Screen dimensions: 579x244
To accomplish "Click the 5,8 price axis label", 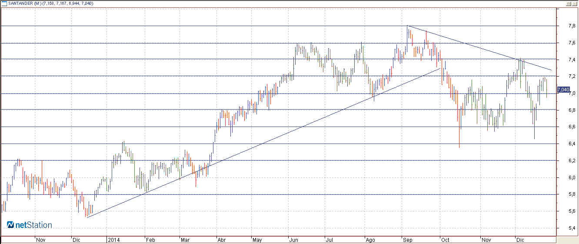I will [x=572, y=194].
